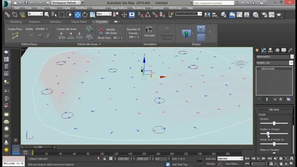This screenshot has height=167, width=297.
Task: Choose Rectangular Selection Region tool
Action: pyautogui.click(x=62, y=14)
